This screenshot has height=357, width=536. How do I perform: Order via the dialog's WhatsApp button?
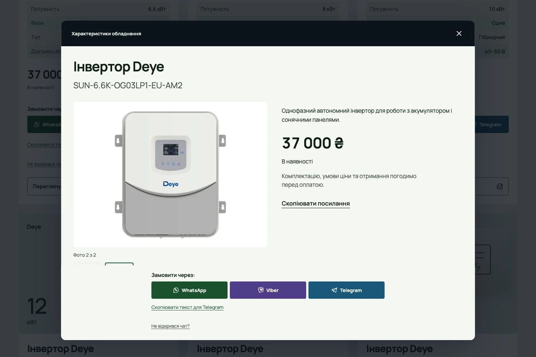(189, 290)
